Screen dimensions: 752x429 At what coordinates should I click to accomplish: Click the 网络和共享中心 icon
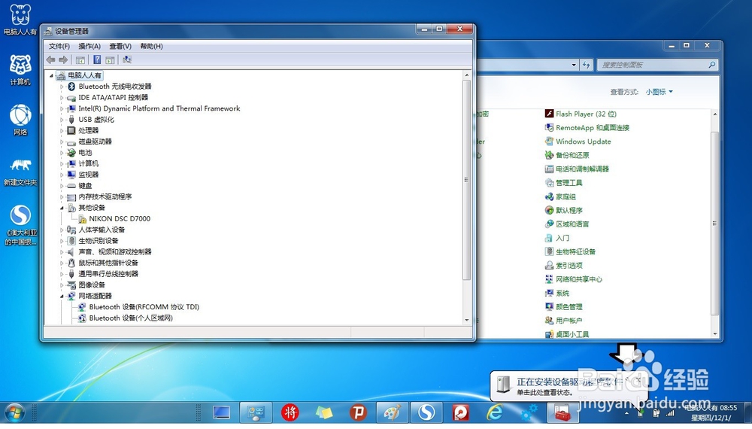549,279
